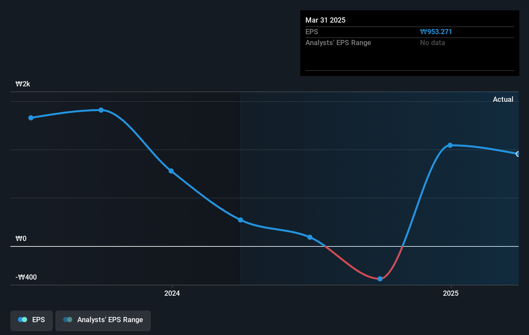Viewport: 529px width, 335px height.
Task: Click the ₩2k y-axis label
Action: click(23, 84)
